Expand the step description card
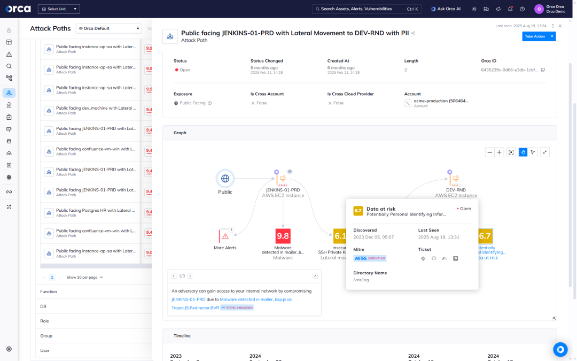Viewport: 577px width, 361px height. click(x=315, y=276)
